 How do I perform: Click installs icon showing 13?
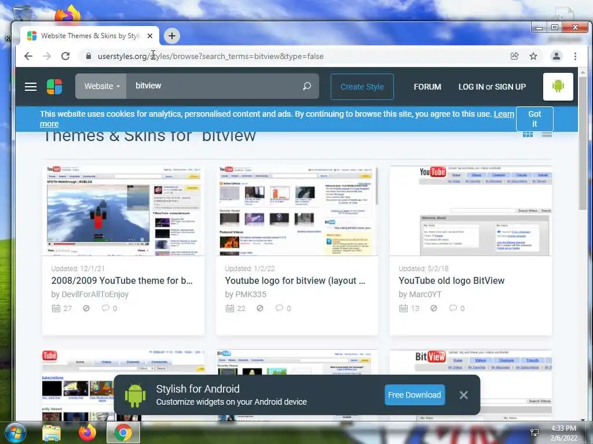point(403,308)
